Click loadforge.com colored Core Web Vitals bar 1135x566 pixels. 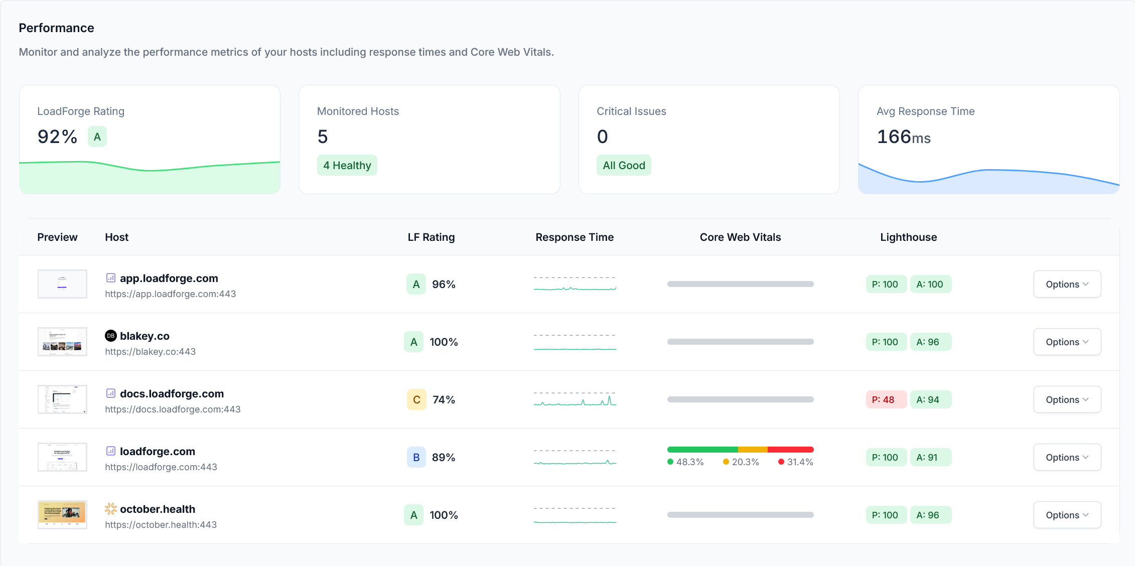click(740, 450)
